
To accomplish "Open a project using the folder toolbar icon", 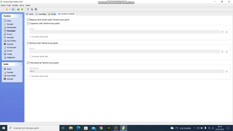I will point(7,9).
